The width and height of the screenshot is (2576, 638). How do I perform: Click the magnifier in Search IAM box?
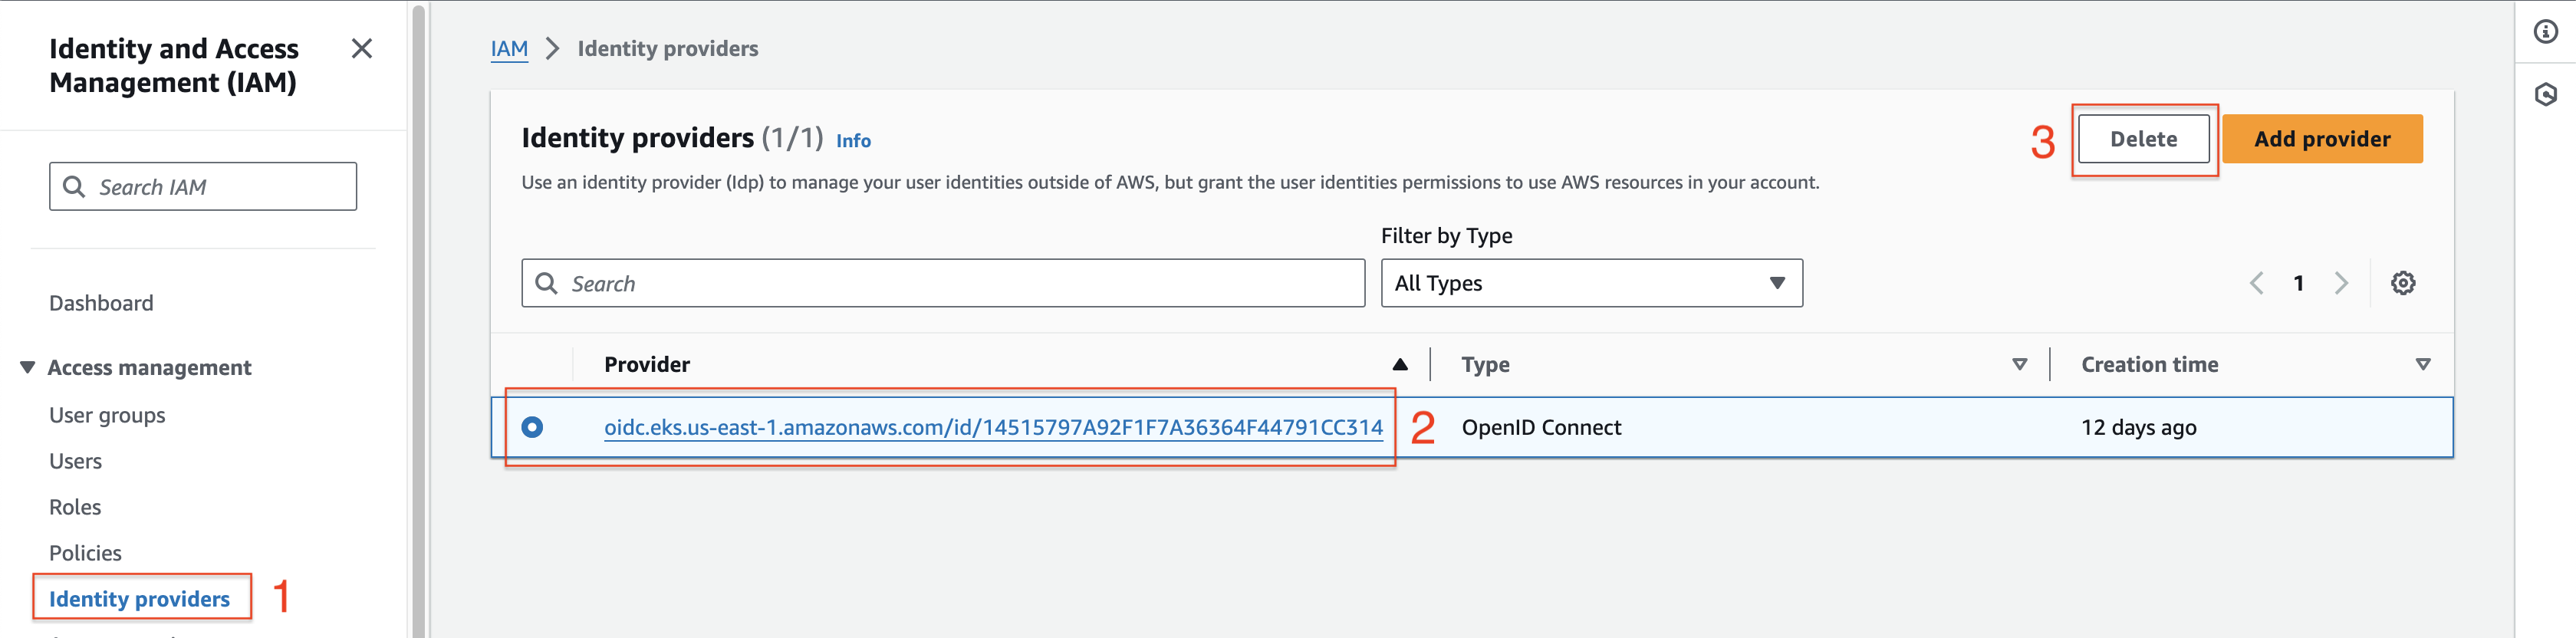pos(74,187)
